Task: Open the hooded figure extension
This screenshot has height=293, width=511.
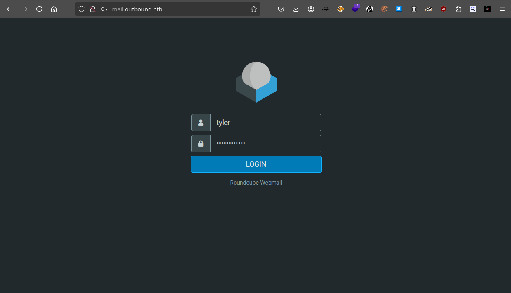Action: 370,9
